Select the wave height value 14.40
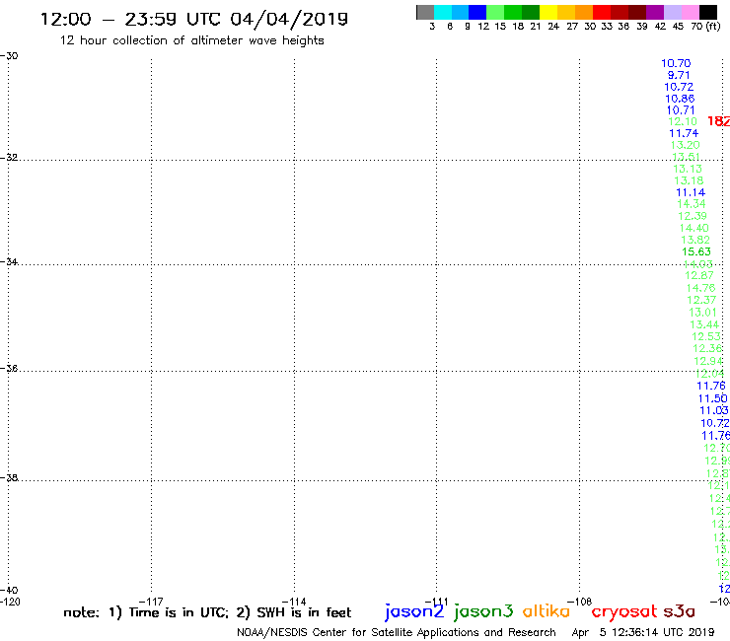Screen dimensions: 730x641 point(693,228)
